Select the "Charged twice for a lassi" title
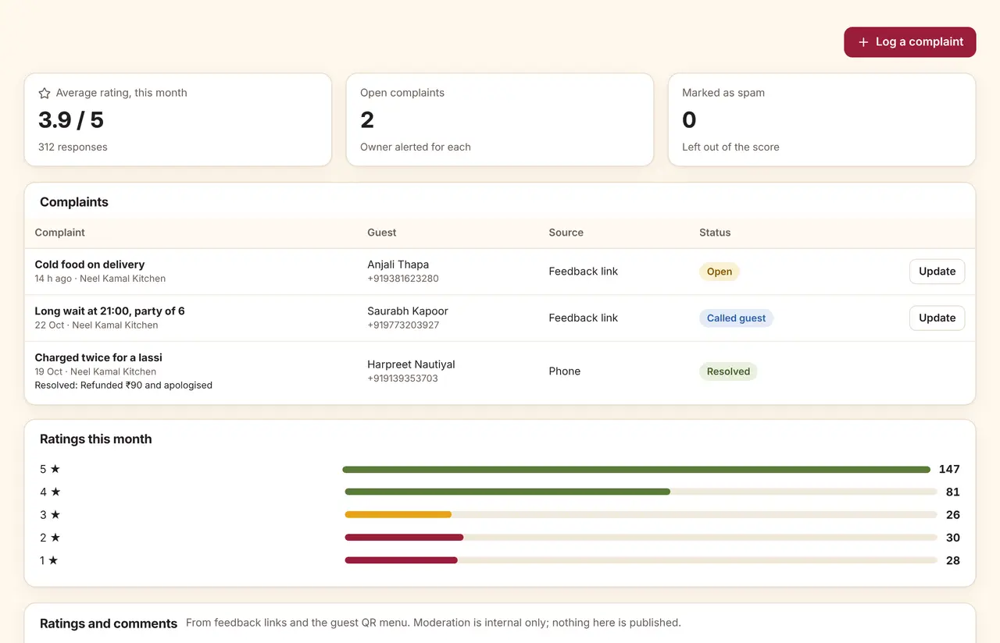Viewport: 1000px width, 643px height. (98, 357)
